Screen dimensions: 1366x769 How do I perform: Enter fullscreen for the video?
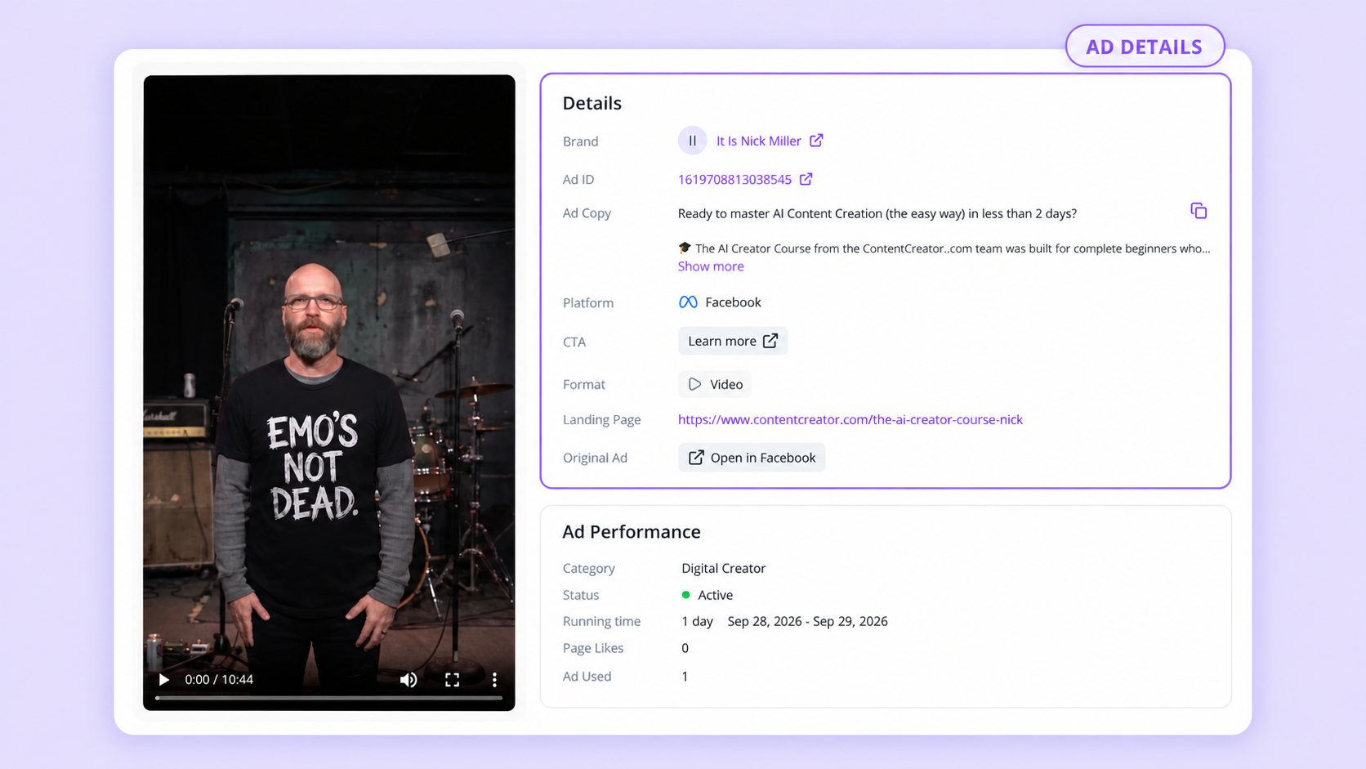click(452, 680)
